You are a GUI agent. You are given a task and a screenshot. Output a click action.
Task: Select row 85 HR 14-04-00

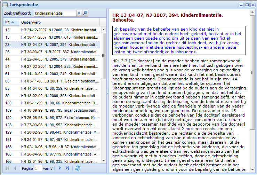51,88
